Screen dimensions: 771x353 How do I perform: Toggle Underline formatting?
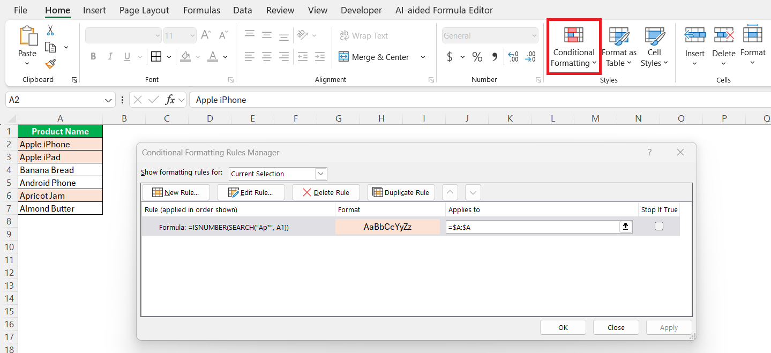[127, 57]
